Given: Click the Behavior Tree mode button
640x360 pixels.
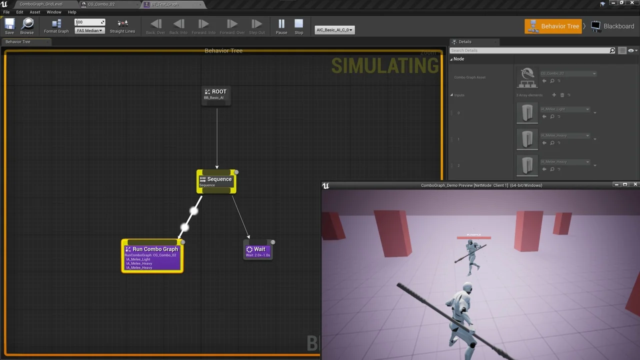Looking at the screenshot, I should click(555, 26).
